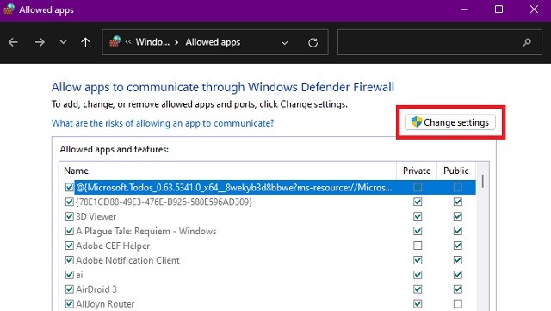Image resolution: width=551 pixels, height=311 pixels.
Task: Click inside the search input field
Action: pyautogui.click(x=429, y=42)
